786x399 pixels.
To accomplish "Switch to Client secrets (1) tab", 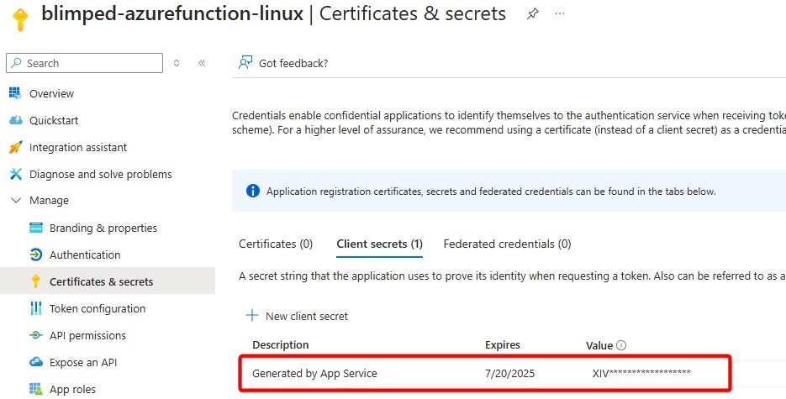I will 379,244.
